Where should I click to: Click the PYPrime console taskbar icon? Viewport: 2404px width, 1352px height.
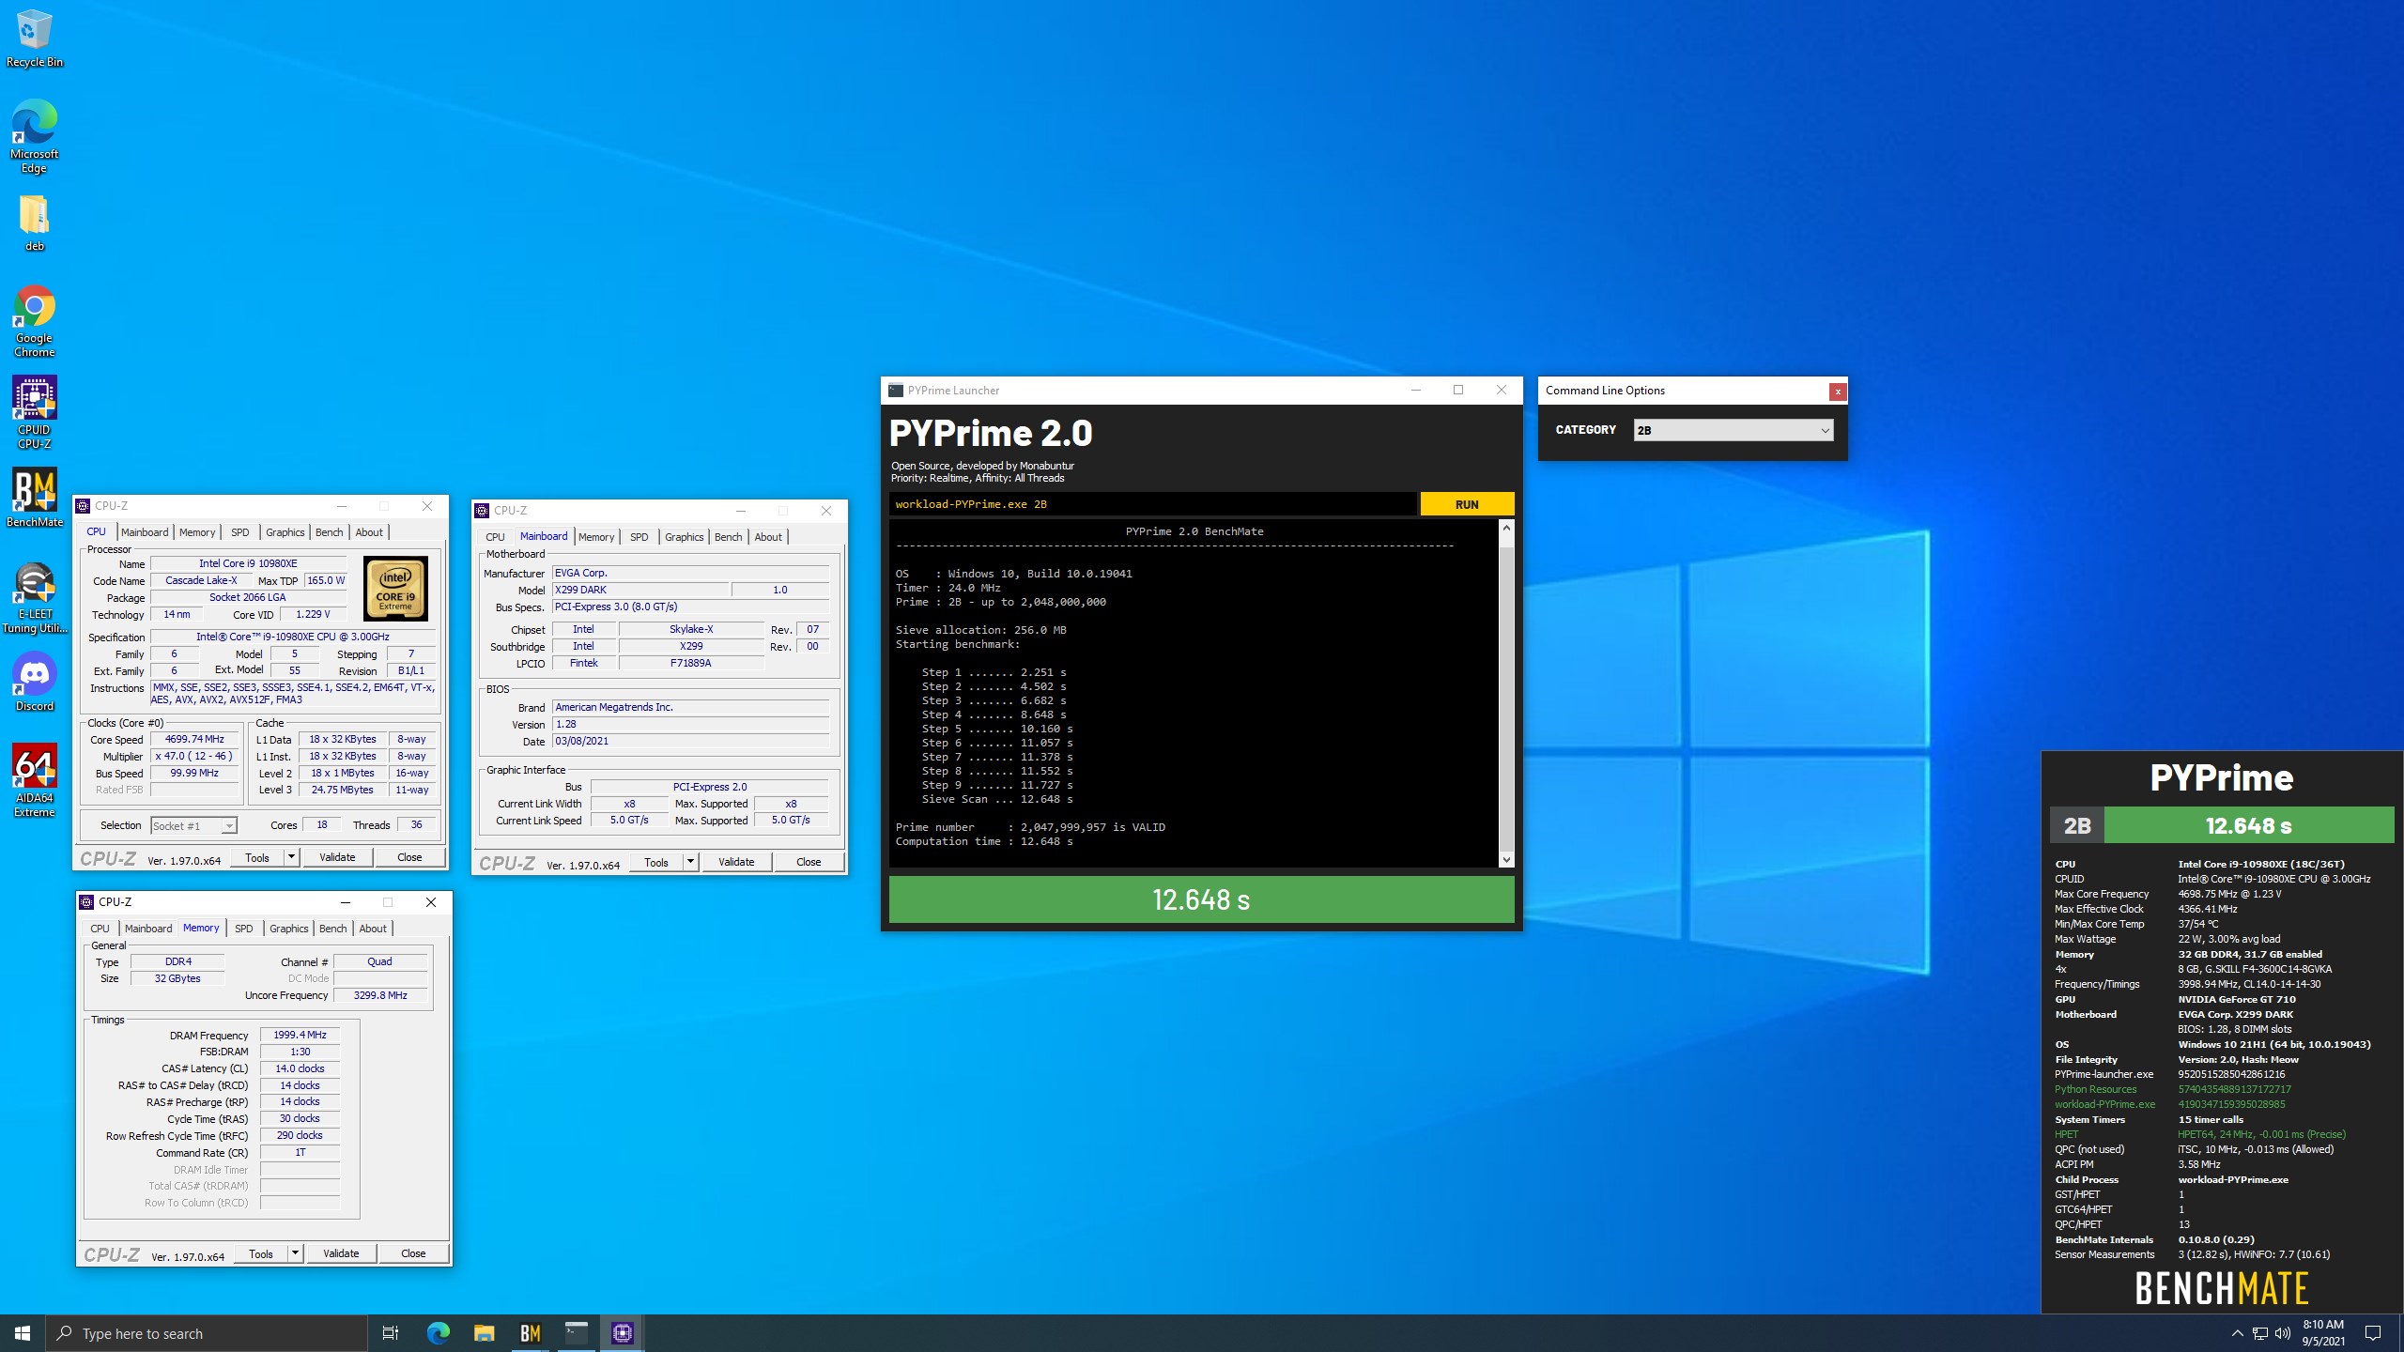pos(577,1333)
